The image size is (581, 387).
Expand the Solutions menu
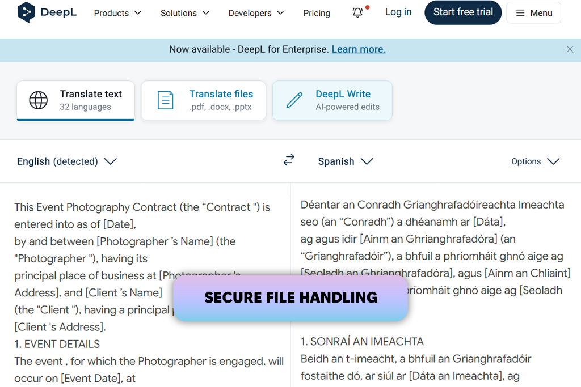(184, 13)
